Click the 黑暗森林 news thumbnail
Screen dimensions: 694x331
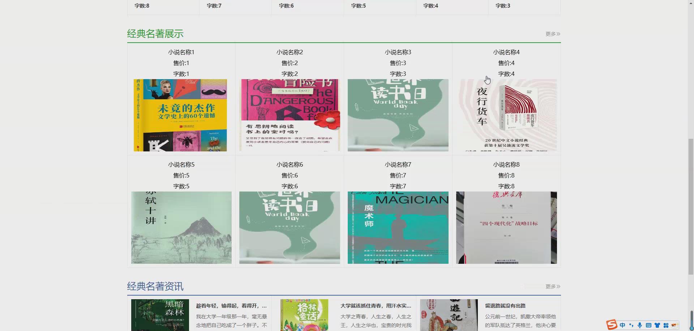tap(160, 315)
